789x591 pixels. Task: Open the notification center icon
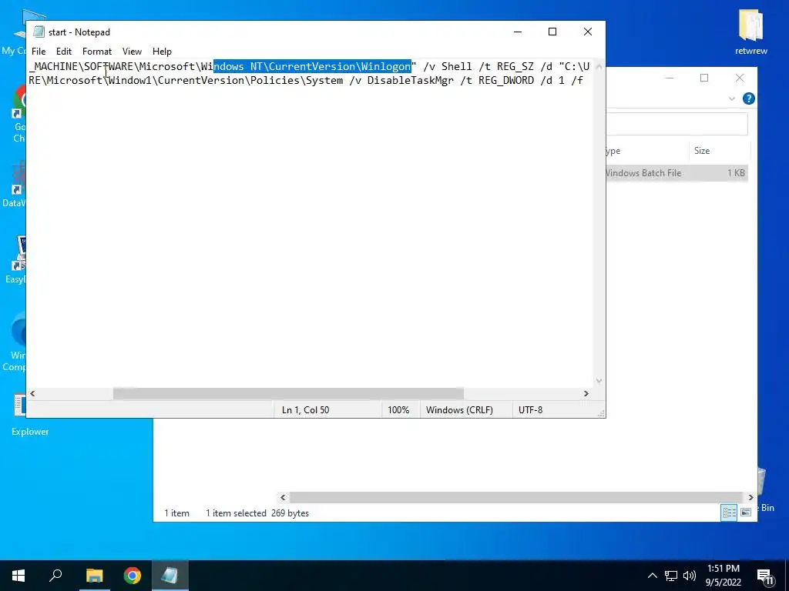click(x=765, y=576)
